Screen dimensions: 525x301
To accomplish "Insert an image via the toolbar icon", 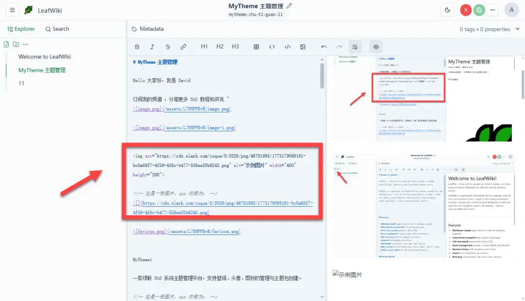I will (303, 47).
